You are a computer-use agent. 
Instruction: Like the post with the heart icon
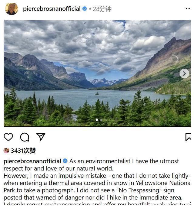[x=8, y=137]
